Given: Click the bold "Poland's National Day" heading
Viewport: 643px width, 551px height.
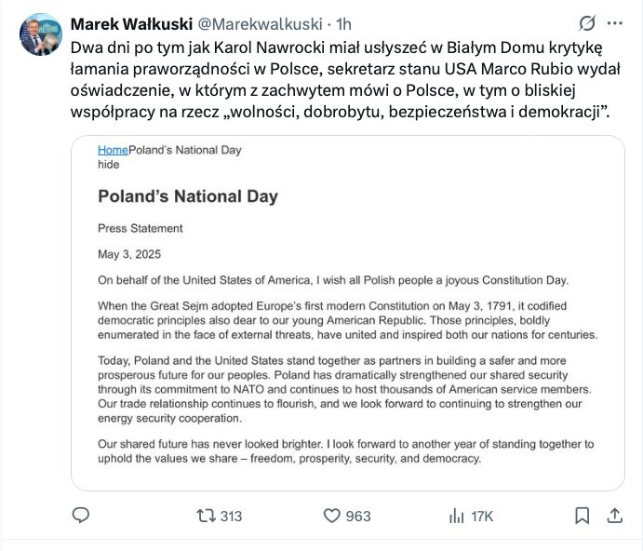Looking at the screenshot, I should (x=188, y=196).
